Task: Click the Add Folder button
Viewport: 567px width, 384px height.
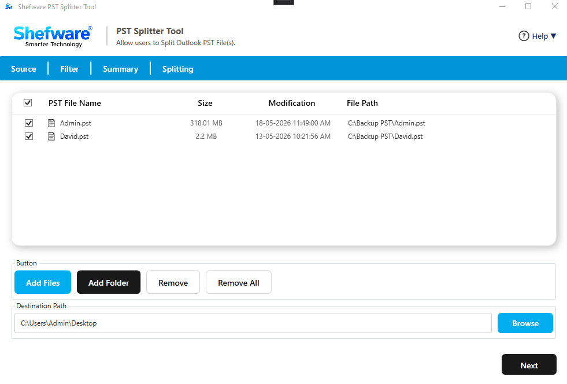Action: [109, 282]
